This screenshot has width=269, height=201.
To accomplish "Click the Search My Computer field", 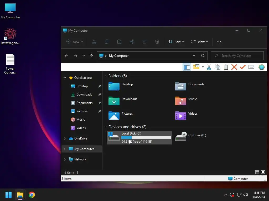I will click(x=237, y=56).
